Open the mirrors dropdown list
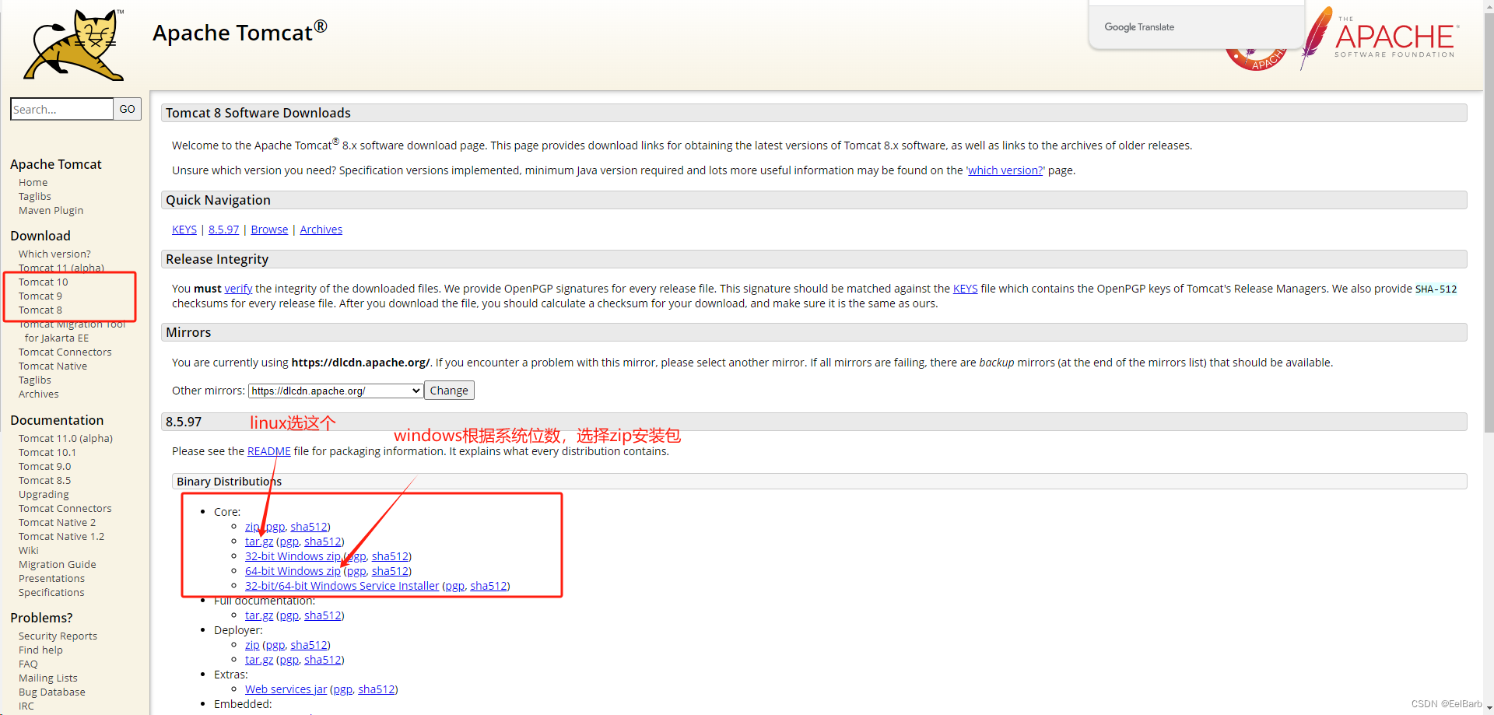1494x715 pixels. (x=335, y=391)
